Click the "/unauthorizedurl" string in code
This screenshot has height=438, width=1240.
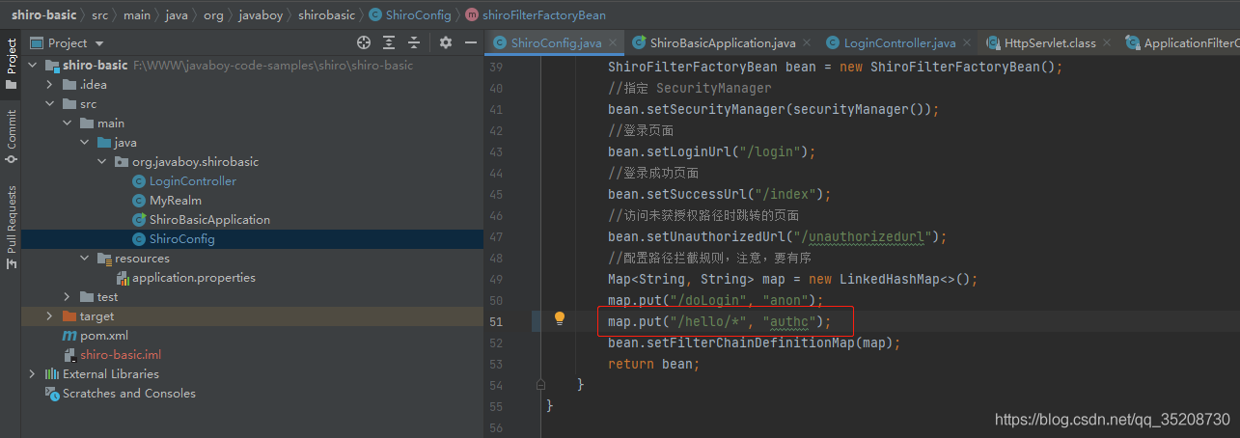point(865,236)
